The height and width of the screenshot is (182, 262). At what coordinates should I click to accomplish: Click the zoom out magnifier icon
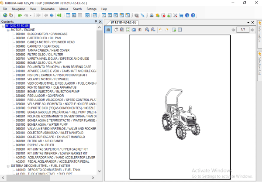click(x=153, y=30)
